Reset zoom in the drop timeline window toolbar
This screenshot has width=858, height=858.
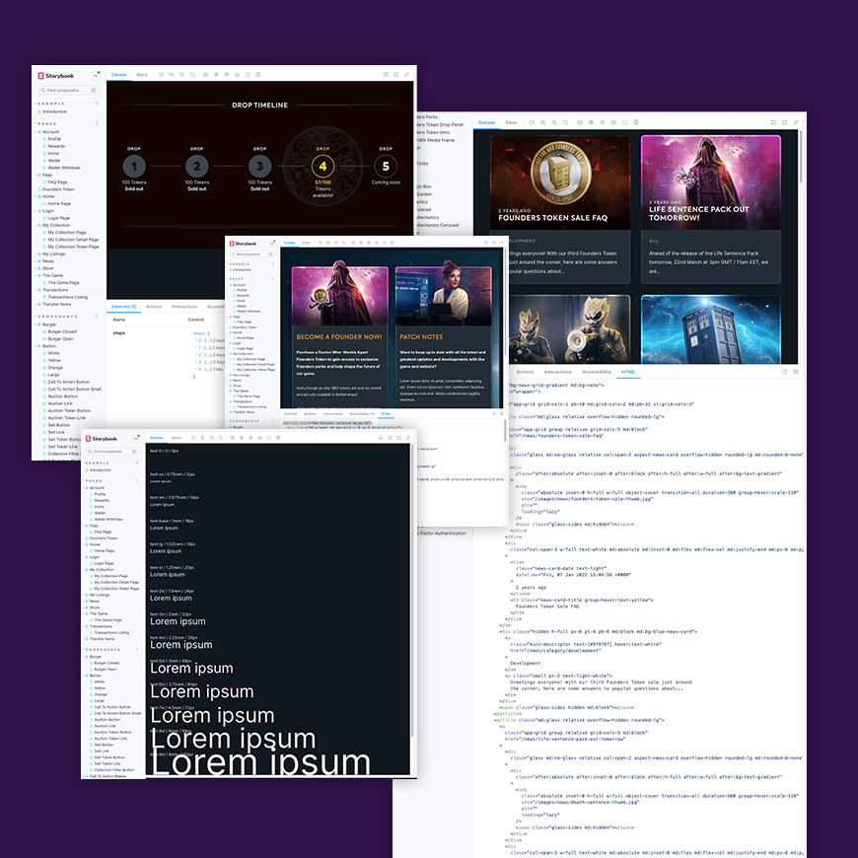point(192,74)
